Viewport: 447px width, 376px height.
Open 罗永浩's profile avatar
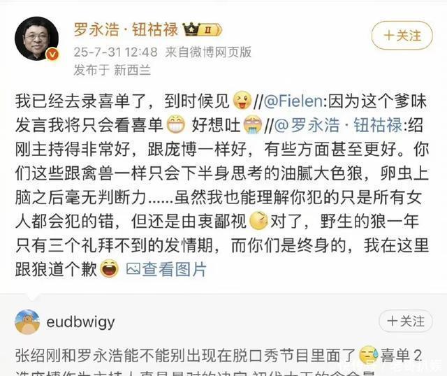click(36, 38)
